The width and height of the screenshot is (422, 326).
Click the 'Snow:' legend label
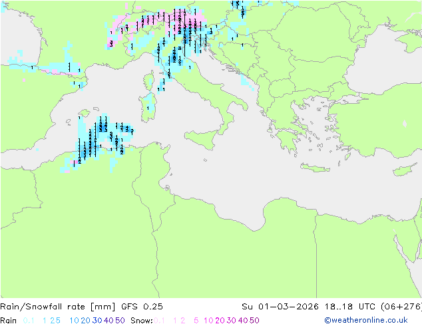pyautogui.click(x=142, y=321)
